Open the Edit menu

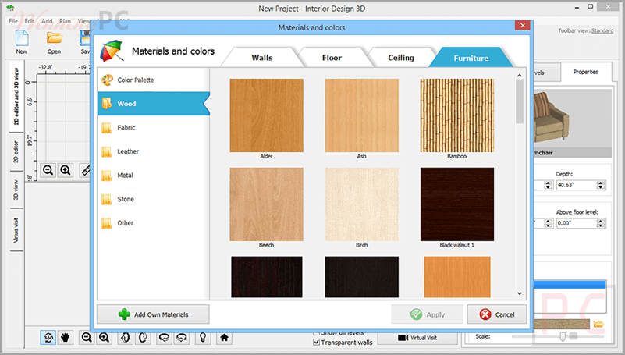pos(30,21)
